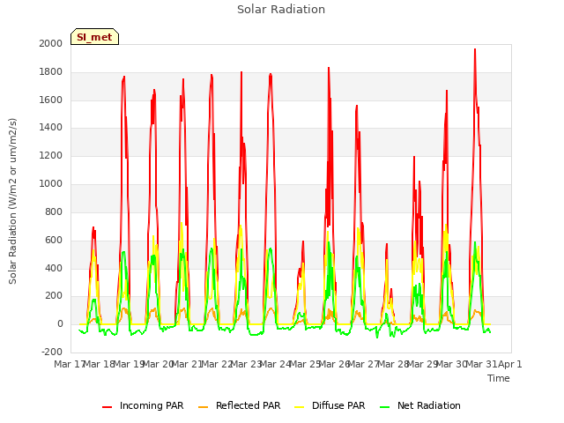Viewport: 564px width, 423px height.
Task: Click the 400 y-axis tick label
Action: 54,268
